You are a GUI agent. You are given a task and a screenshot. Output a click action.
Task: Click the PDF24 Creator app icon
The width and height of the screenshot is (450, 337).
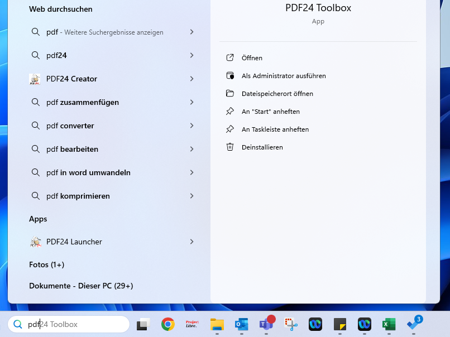tap(35, 79)
